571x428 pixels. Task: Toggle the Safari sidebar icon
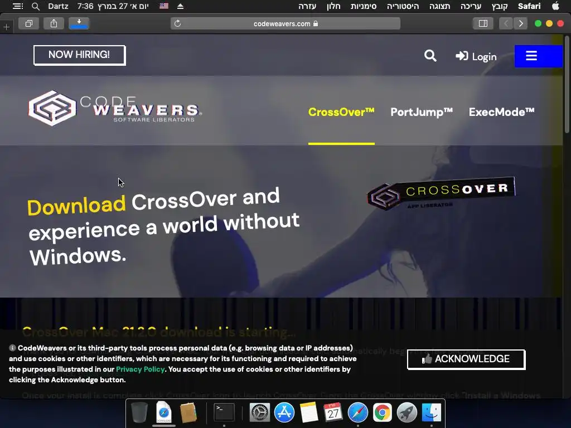(x=483, y=23)
